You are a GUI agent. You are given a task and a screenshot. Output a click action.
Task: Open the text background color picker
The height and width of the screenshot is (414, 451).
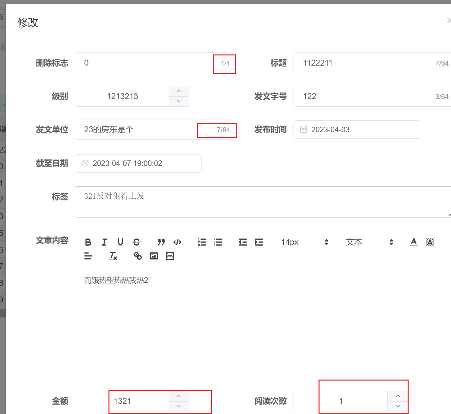pos(430,242)
